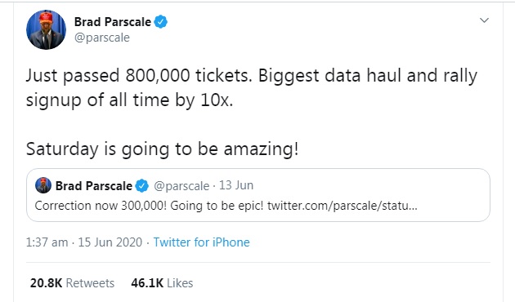Viewport: 515px width, 302px height.
Task: Open the 13 Jun date link
Action: pos(236,185)
